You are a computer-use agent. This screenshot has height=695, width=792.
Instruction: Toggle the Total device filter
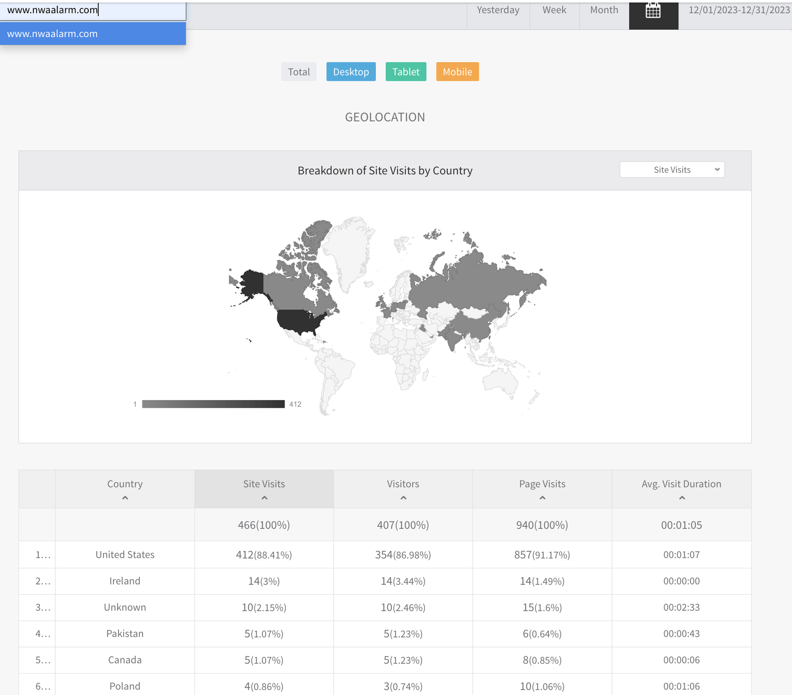click(x=299, y=72)
